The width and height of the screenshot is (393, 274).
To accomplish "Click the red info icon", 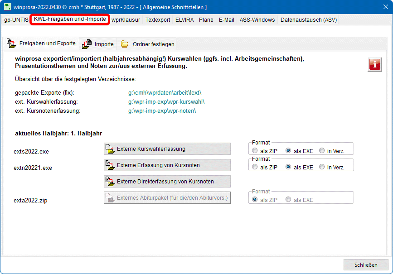I will pos(374,64).
